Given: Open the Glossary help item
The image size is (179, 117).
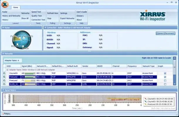Looking at the screenshot, I should click(x=80, y=16).
